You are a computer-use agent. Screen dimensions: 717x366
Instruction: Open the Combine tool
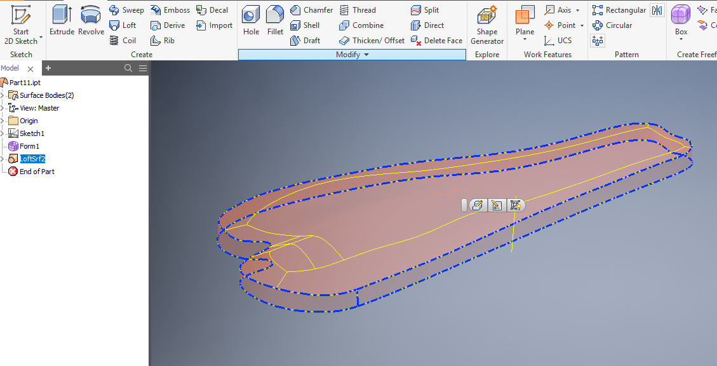tap(362, 25)
